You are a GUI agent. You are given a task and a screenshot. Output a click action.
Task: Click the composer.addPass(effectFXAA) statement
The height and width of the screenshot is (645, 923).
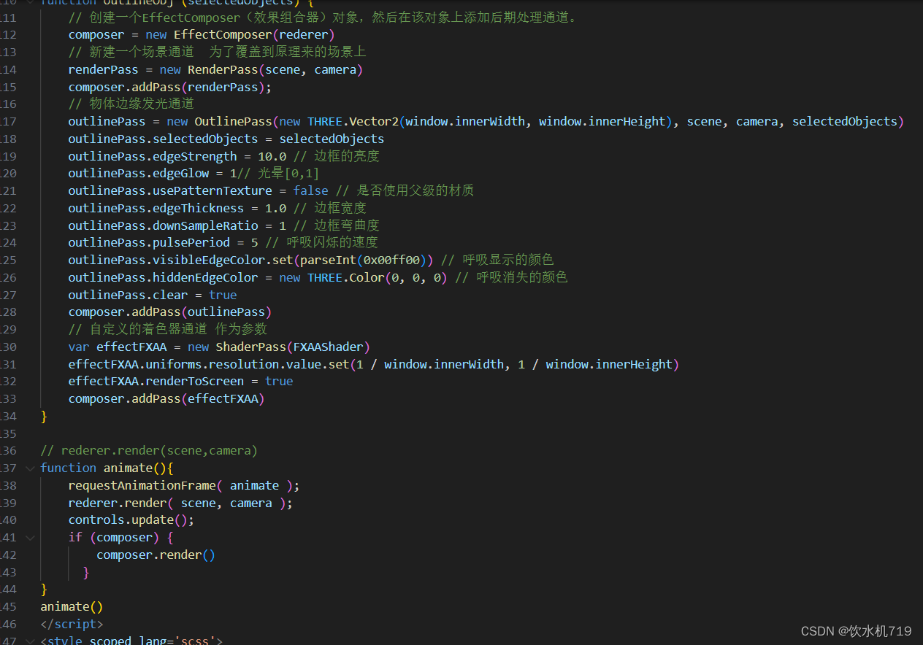point(166,398)
